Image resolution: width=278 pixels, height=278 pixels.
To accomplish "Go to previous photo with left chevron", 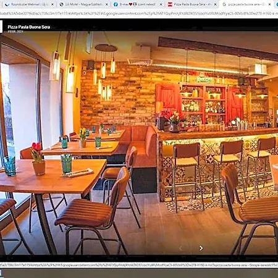I will pyautogui.click(x=180, y=248).
